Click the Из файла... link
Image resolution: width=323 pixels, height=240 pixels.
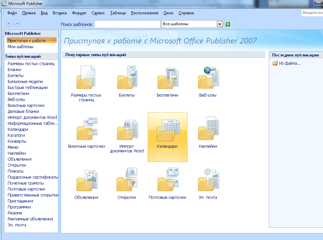click(x=290, y=63)
